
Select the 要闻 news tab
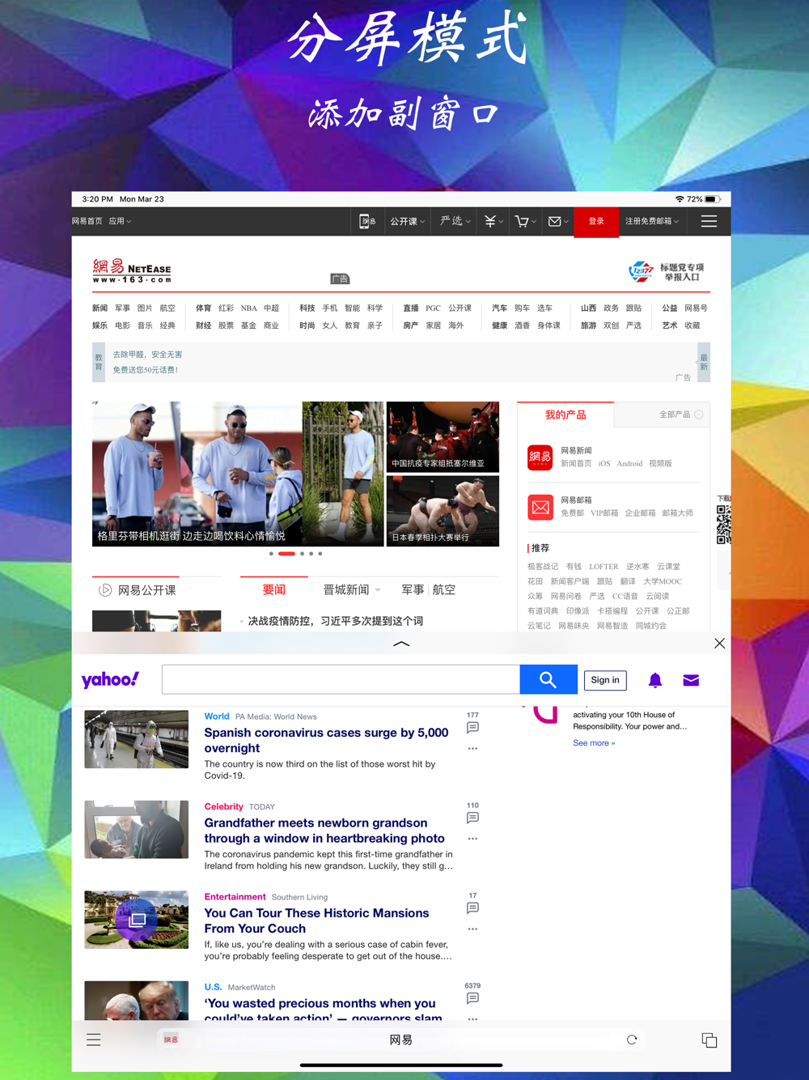click(x=274, y=590)
